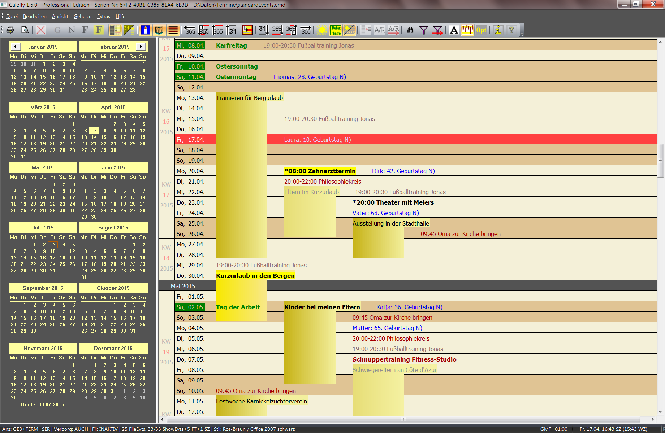665x433 pixels.
Task: Click the 365 up-arrow bracket icon
Action: coord(292,30)
